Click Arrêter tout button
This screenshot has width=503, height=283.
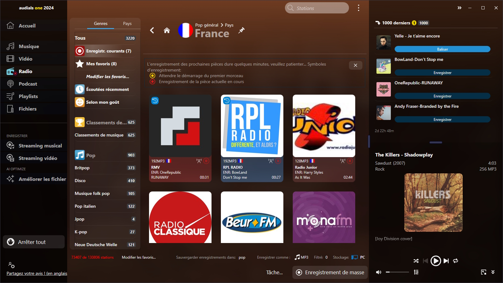click(34, 242)
